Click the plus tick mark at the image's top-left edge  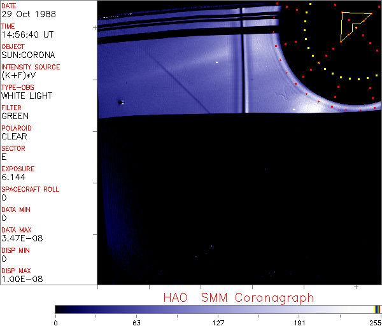[95, 28]
